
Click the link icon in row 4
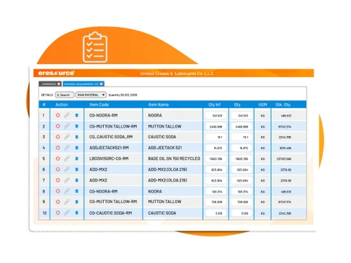[67, 148]
